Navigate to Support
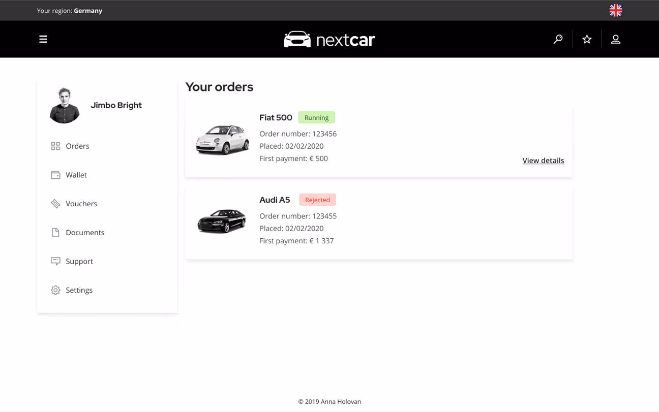The image size is (659, 412). click(x=79, y=261)
